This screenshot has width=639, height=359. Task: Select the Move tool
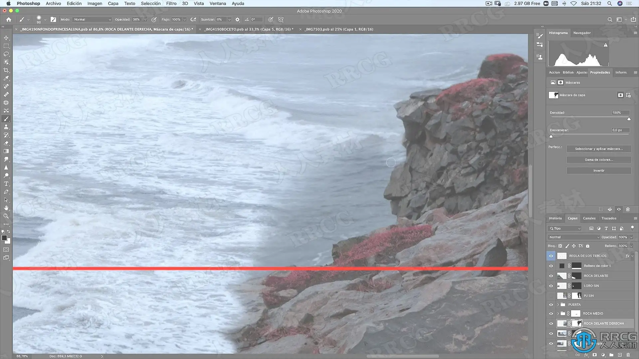point(6,38)
